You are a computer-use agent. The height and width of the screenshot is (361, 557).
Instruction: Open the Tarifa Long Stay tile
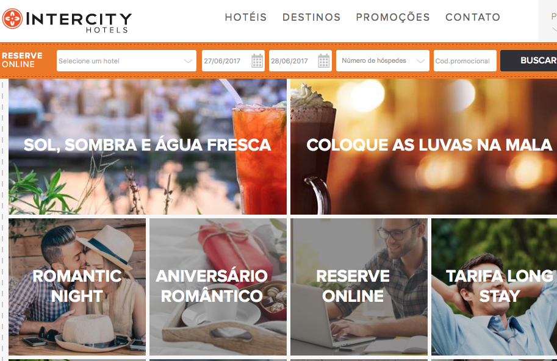[x=494, y=287]
